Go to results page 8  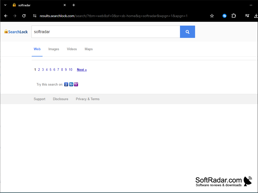tap(62, 70)
